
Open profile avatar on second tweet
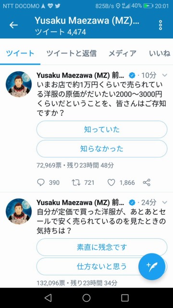(19, 211)
